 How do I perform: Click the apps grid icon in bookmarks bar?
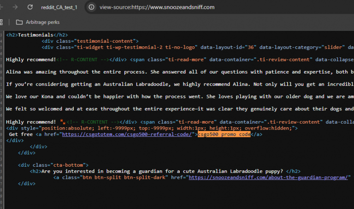tap(1, 22)
